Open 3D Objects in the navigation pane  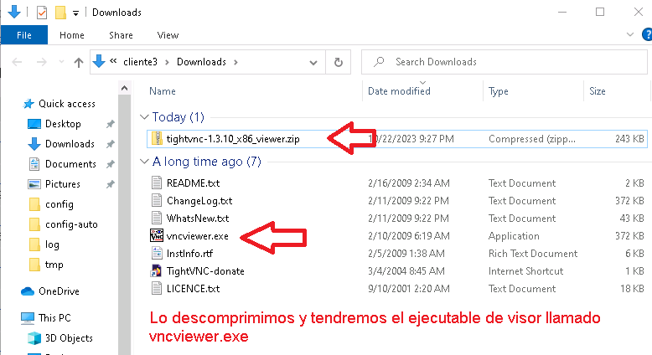(69, 338)
